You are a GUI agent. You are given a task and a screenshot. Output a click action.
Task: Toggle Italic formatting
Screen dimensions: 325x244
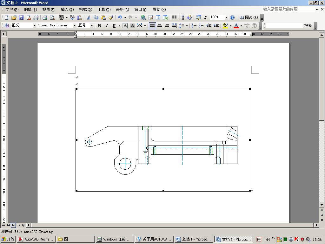pyautogui.click(x=107, y=26)
